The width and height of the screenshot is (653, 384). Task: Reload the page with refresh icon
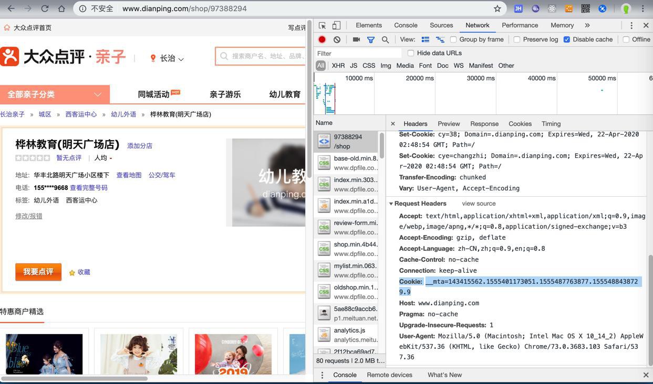tap(45, 8)
